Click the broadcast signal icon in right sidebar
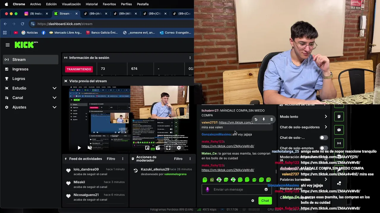 point(339,143)
